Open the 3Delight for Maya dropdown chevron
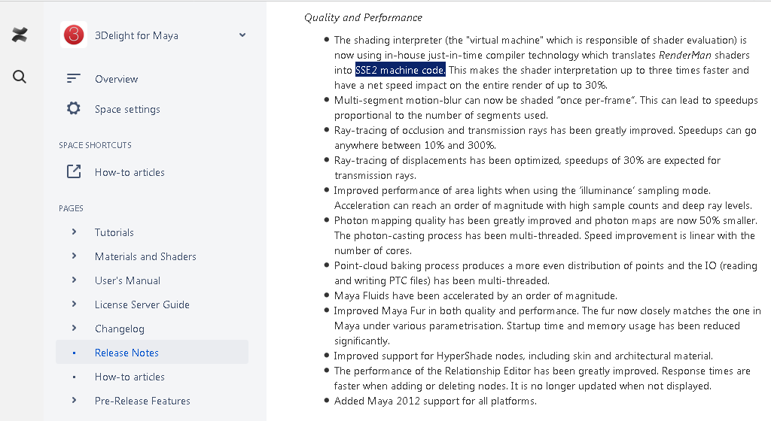The image size is (771, 421). click(x=242, y=35)
